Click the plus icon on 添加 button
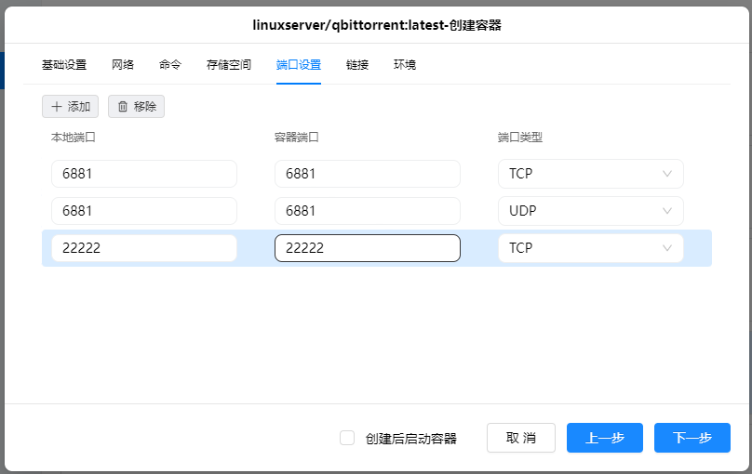Image resolution: width=752 pixels, height=474 pixels. coord(57,107)
